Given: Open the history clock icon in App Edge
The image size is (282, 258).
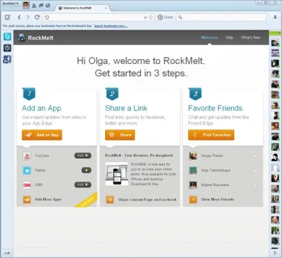Looking at the screenshot, I should click(x=7, y=48).
